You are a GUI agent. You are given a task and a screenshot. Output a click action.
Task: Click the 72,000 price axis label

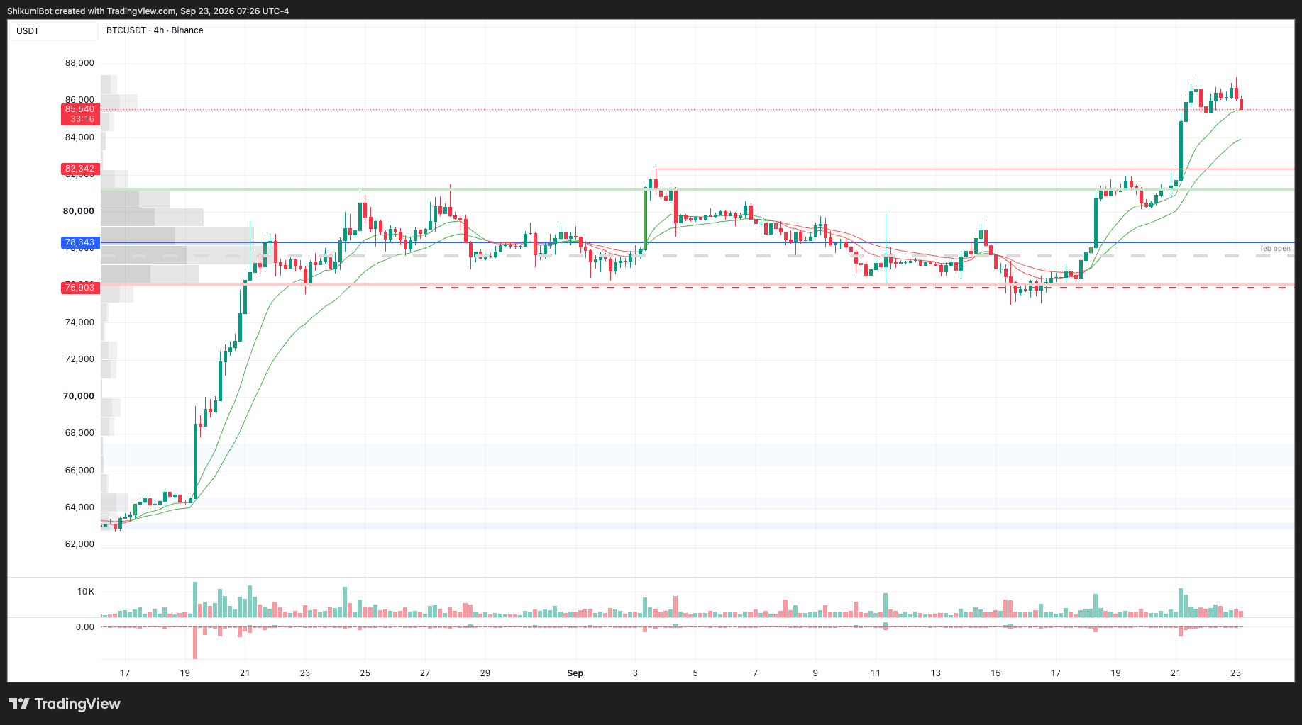tap(79, 359)
